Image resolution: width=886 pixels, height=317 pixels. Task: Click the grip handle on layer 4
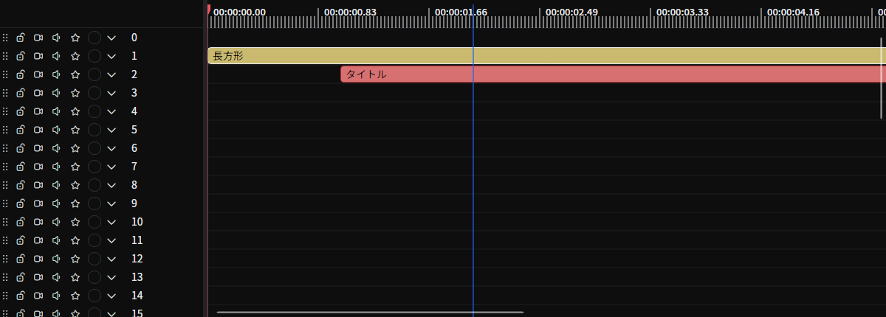coord(5,111)
